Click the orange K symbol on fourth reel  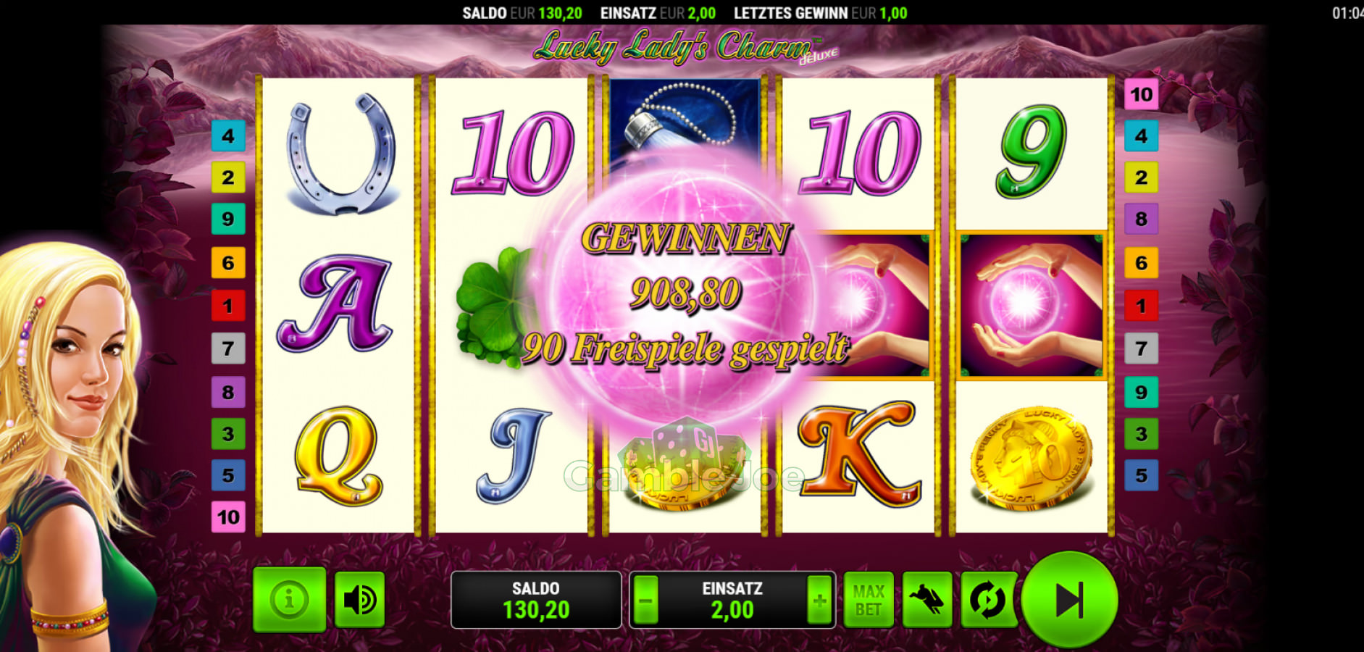[x=859, y=453]
